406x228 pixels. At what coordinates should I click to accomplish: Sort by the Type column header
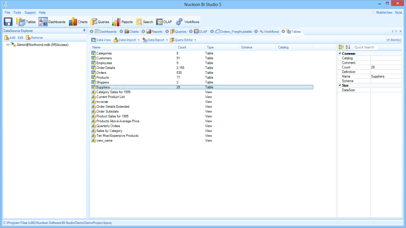pos(222,47)
